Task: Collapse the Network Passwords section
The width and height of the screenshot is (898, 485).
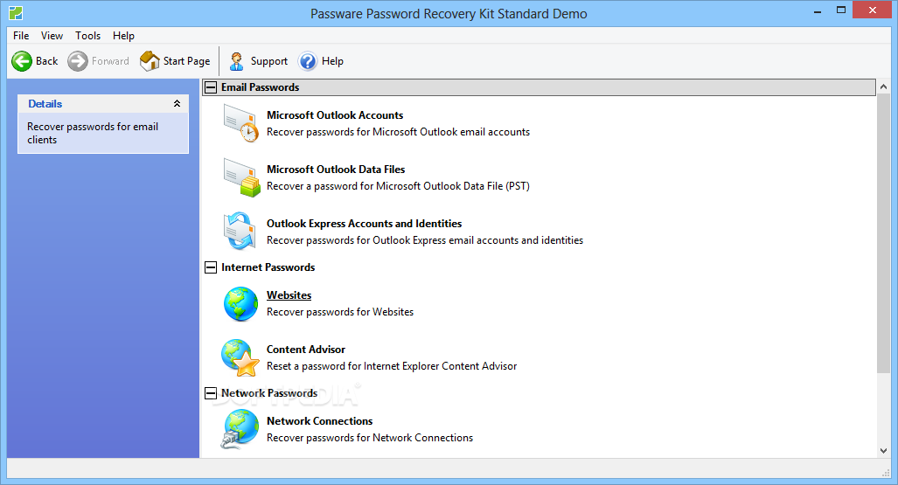Action: coord(210,393)
